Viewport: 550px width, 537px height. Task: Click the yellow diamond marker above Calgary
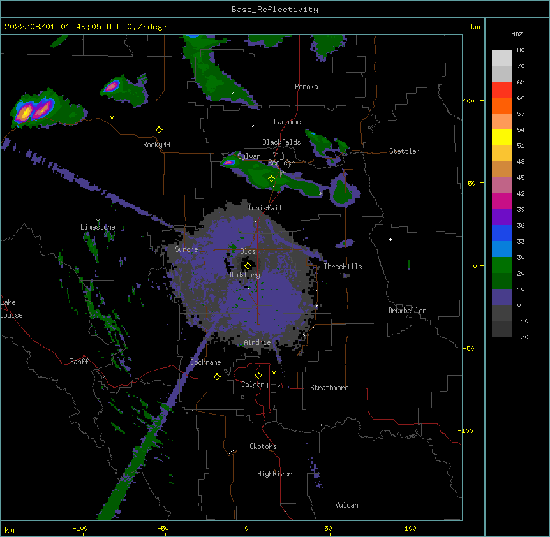coord(258,376)
